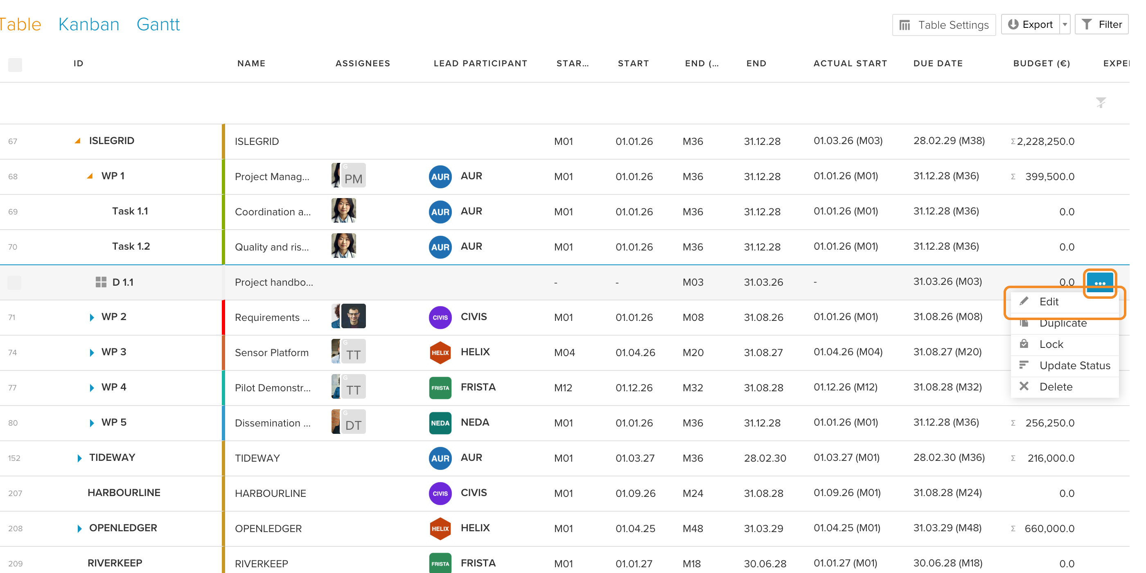Select Lock in the context menu
Viewport: 1146px width, 573px height.
point(1064,344)
